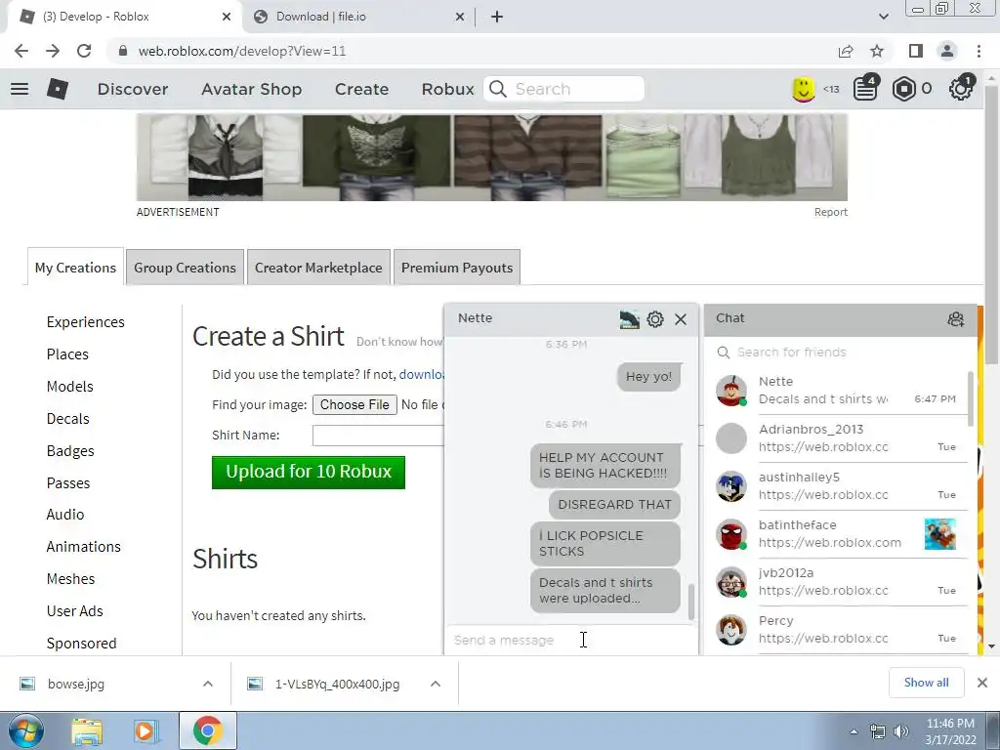Image resolution: width=1000 pixels, height=750 pixels.
Task: Click the Choose File button
Action: point(354,405)
